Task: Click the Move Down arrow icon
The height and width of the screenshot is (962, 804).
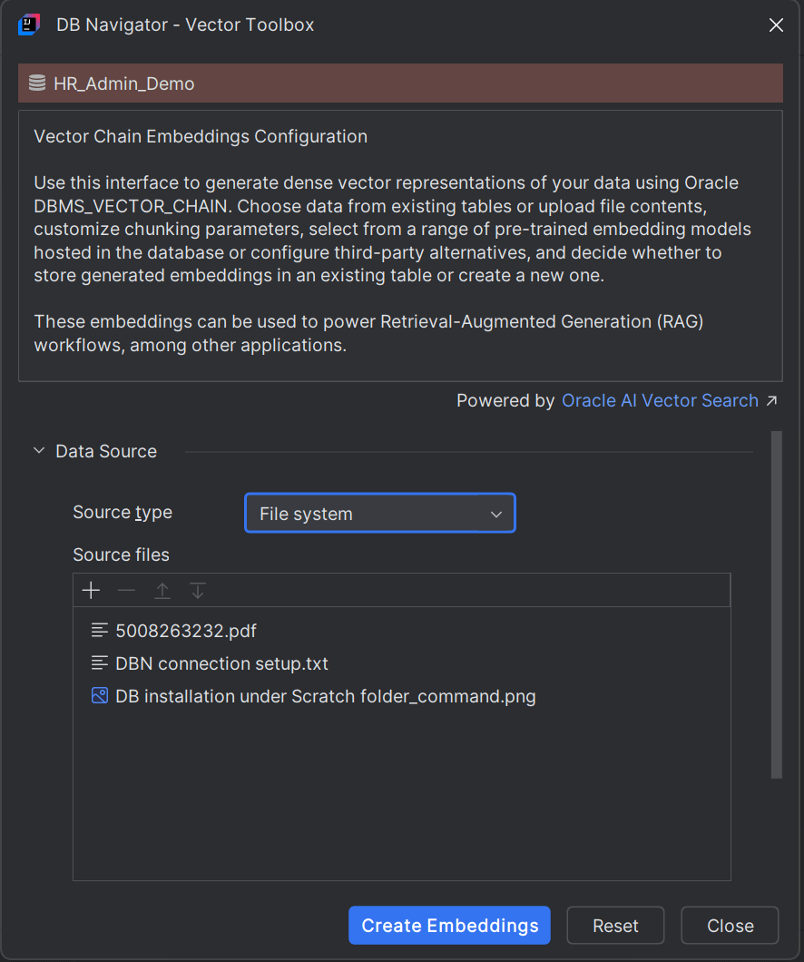Action: (198, 590)
